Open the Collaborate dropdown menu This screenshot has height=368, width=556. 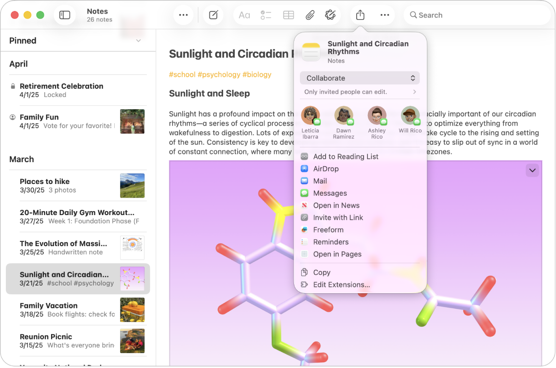pyautogui.click(x=360, y=78)
